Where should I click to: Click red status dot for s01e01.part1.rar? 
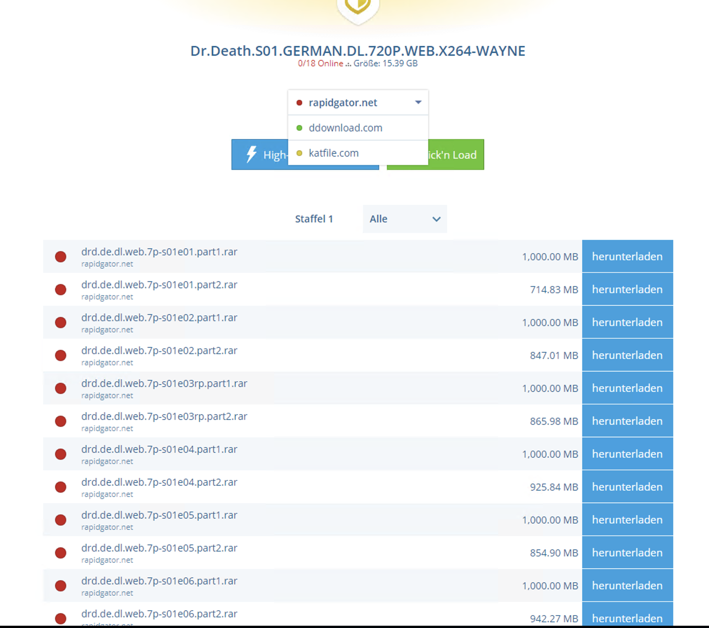[x=61, y=257]
